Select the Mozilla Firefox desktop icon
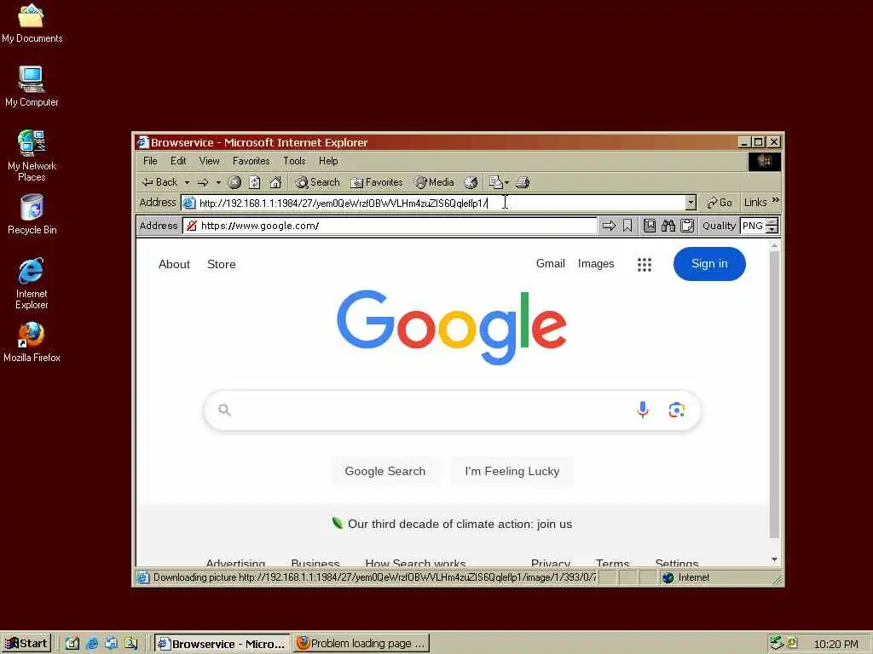The height and width of the screenshot is (654, 873). (x=32, y=342)
